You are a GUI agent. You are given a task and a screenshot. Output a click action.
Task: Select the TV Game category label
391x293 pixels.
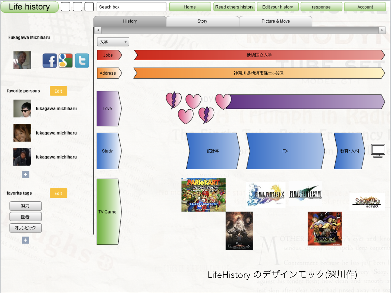(x=109, y=212)
